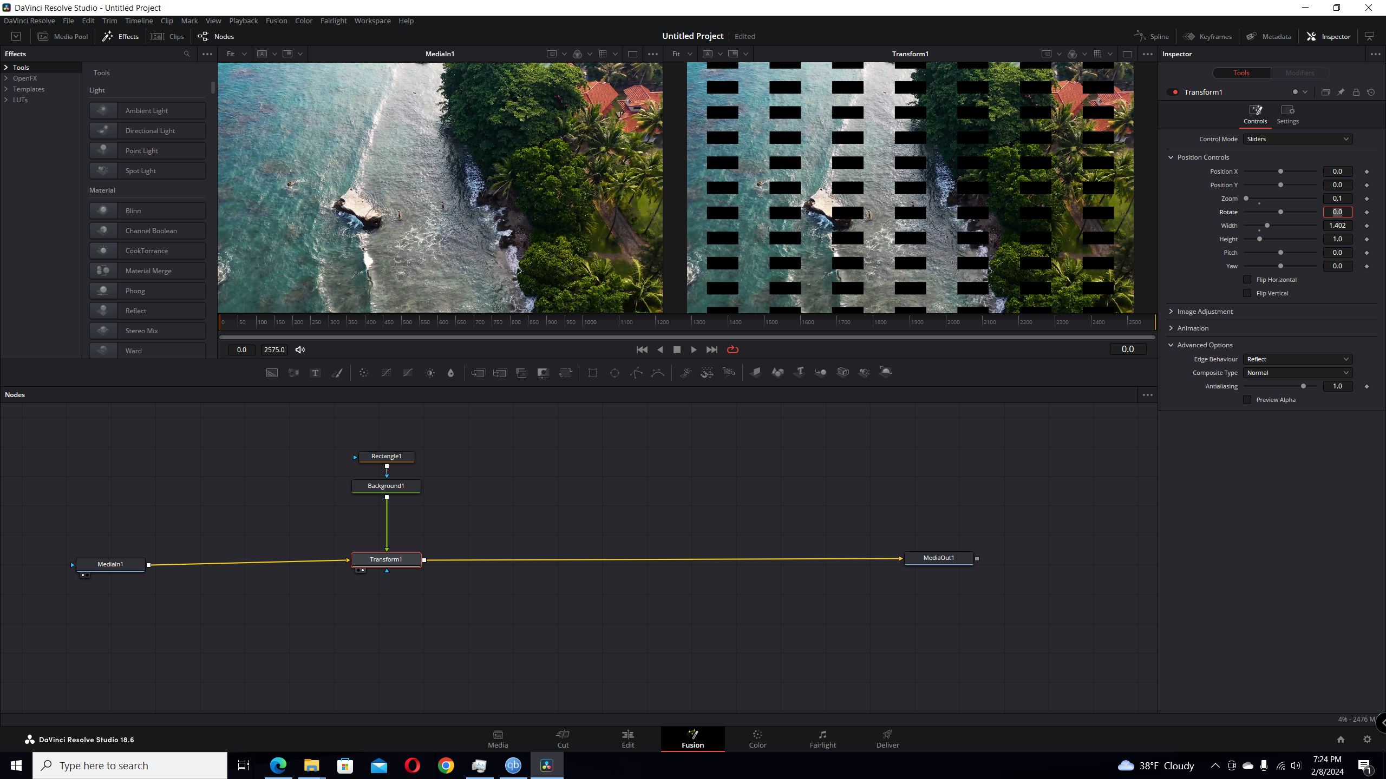Expand the Animation section
The height and width of the screenshot is (779, 1386).
pyautogui.click(x=1171, y=328)
